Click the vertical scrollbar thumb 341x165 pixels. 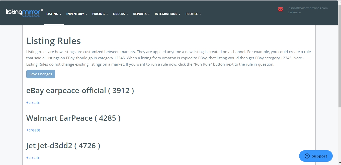(339, 55)
